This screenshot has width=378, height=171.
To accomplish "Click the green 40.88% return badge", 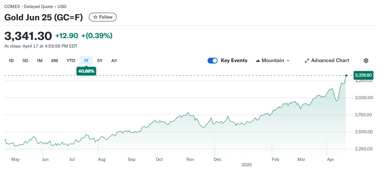I will click(86, 71).
